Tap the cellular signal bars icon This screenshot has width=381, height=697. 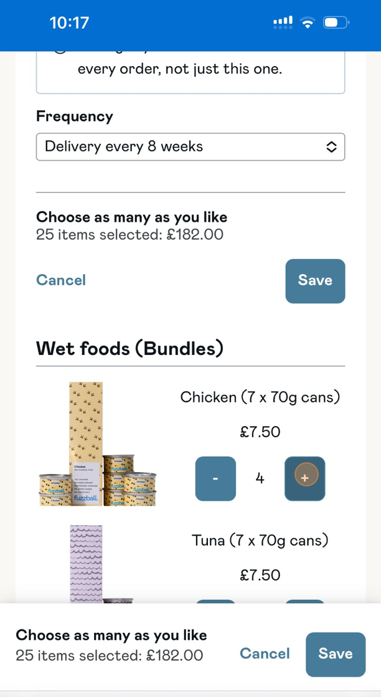[283, 23]
